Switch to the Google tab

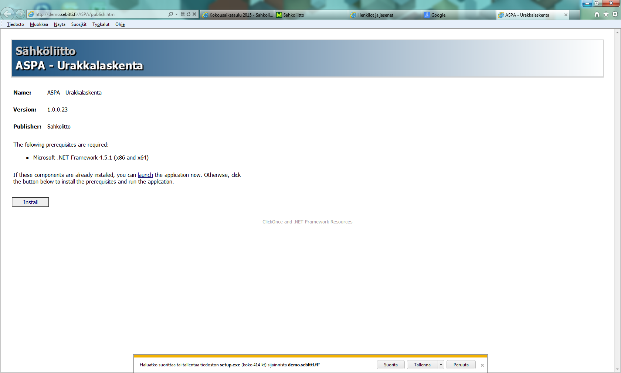click(459, 15)
